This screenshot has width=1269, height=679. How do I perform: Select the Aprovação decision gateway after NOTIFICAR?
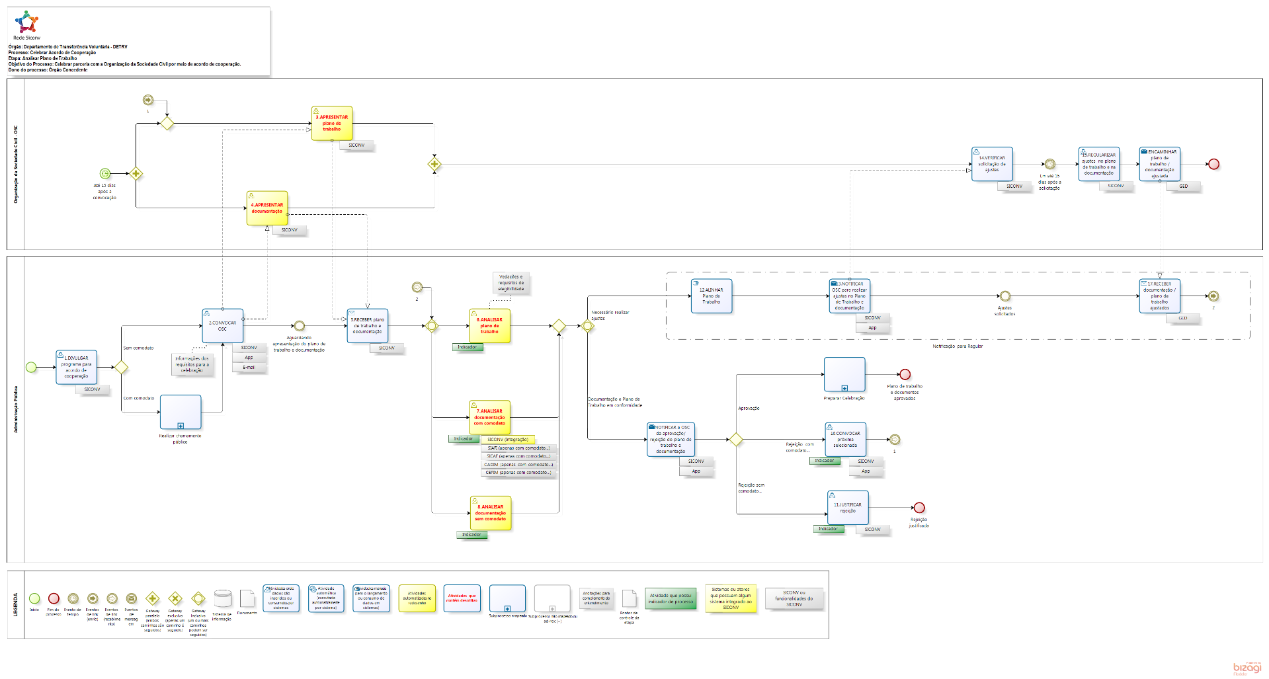(x=736, y=440)
